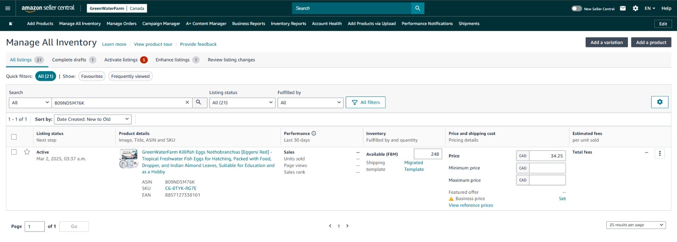
Task: Open Performance Notifications nav item
Action: click(x=427, y=24)
